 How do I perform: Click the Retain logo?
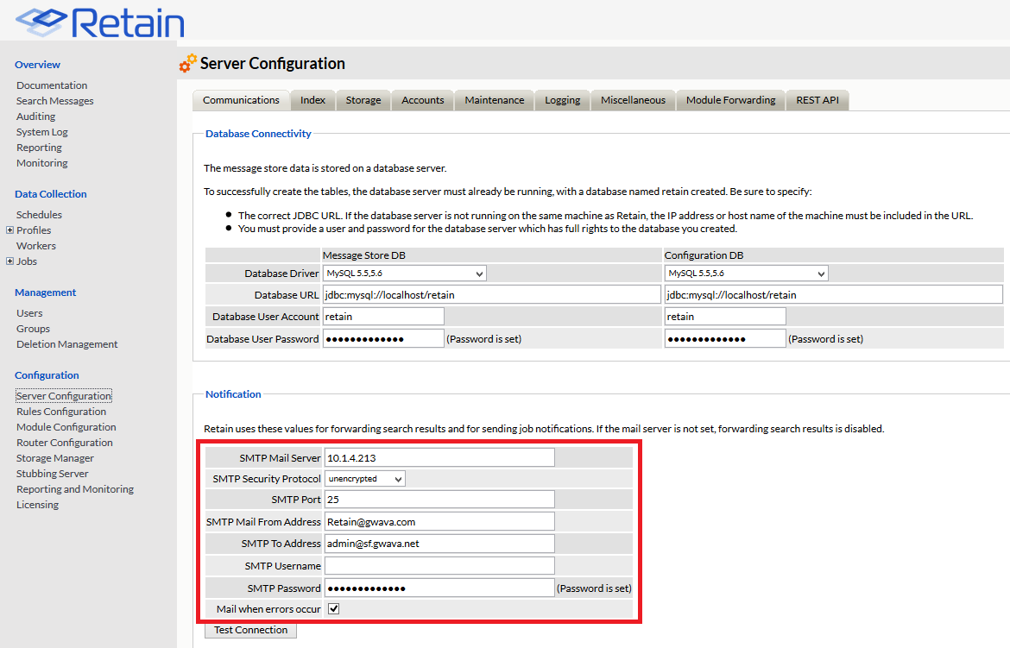(100, 22)
